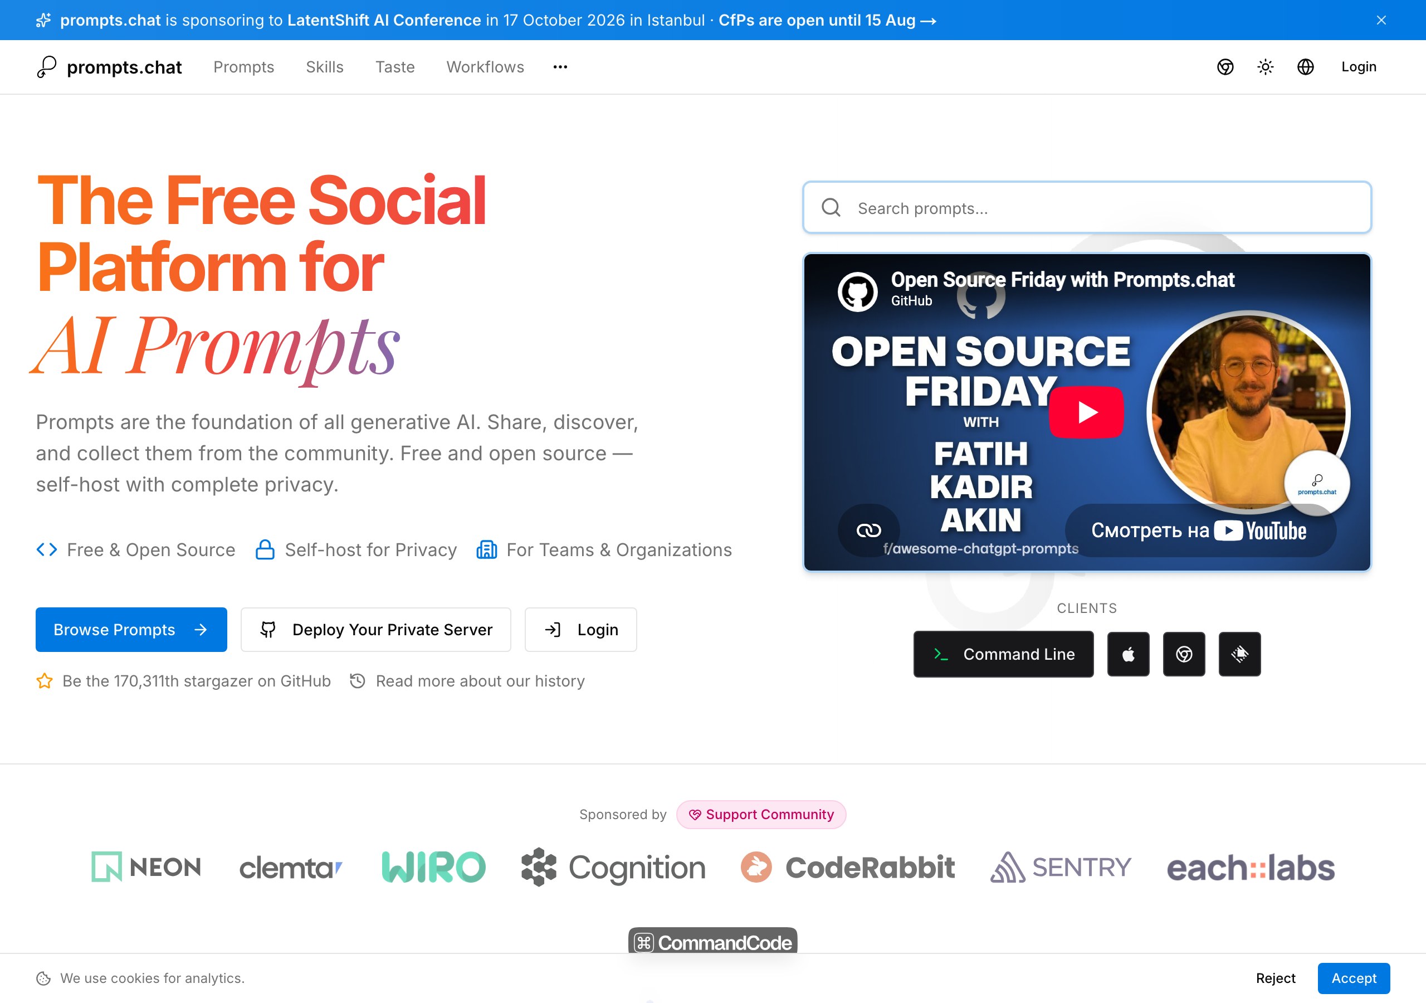Open the fourth client icon after Chrome

1240,654
